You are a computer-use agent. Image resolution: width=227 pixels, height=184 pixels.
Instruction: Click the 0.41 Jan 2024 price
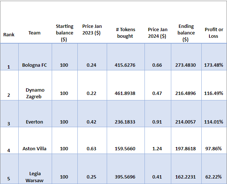tap(157, 177)
